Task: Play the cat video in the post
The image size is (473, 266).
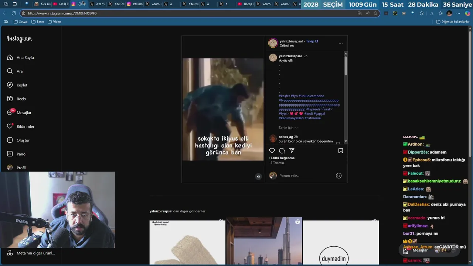Action: 223,109
